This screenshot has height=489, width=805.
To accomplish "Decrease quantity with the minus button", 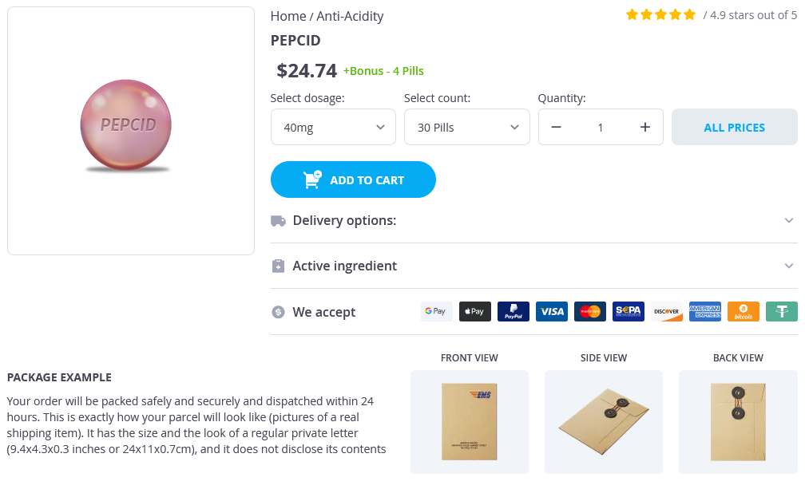I will pyautogui.click(x=557, y=128).
